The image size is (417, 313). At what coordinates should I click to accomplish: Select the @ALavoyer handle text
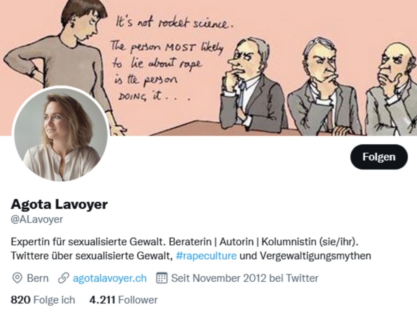[37, 219]
